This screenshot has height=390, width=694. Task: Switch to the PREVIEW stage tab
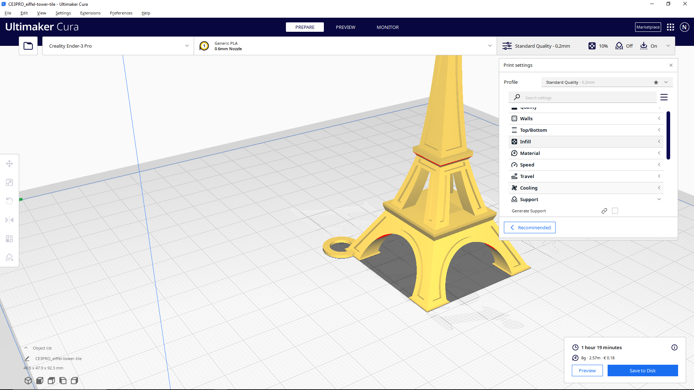[x=345, y=27]
